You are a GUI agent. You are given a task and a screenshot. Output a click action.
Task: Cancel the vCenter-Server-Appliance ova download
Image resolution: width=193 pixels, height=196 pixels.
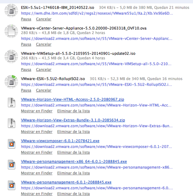coord(44,44)
